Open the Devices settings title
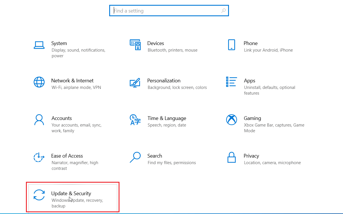Image resolution: width=343 pixels, height=214 pixels. [156, 43]
